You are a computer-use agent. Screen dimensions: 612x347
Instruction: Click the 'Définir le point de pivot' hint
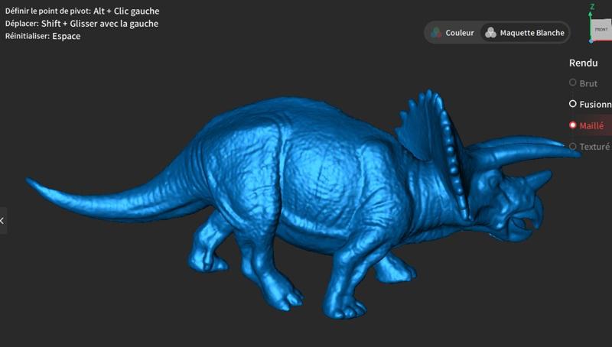click(83, 11)
